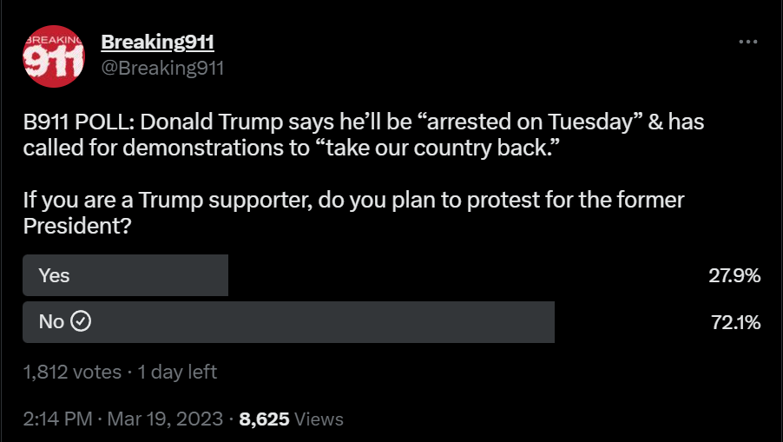Screen dimensions: 783x442
Task: Click the quoted "take our country back" text
Action: point(439,147)
